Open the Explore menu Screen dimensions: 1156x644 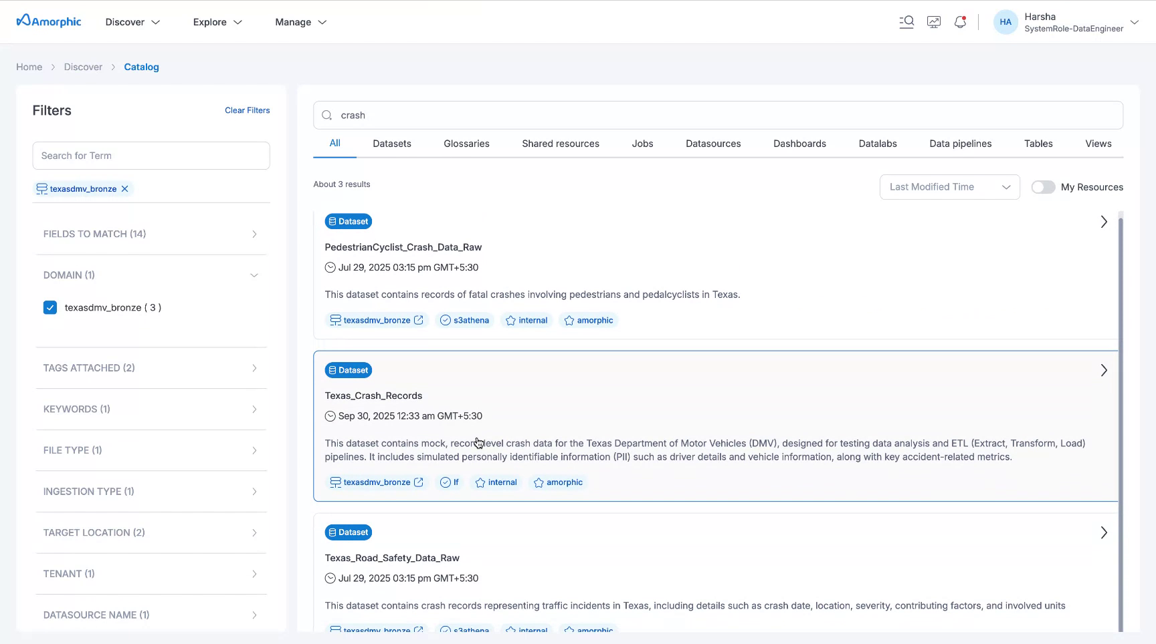[x=217, y=22]
